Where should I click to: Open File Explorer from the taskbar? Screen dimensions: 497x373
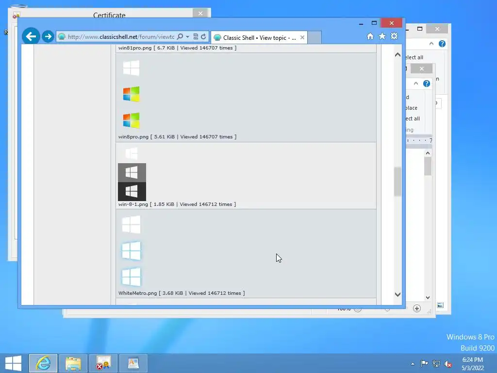(x=73, y=363)
